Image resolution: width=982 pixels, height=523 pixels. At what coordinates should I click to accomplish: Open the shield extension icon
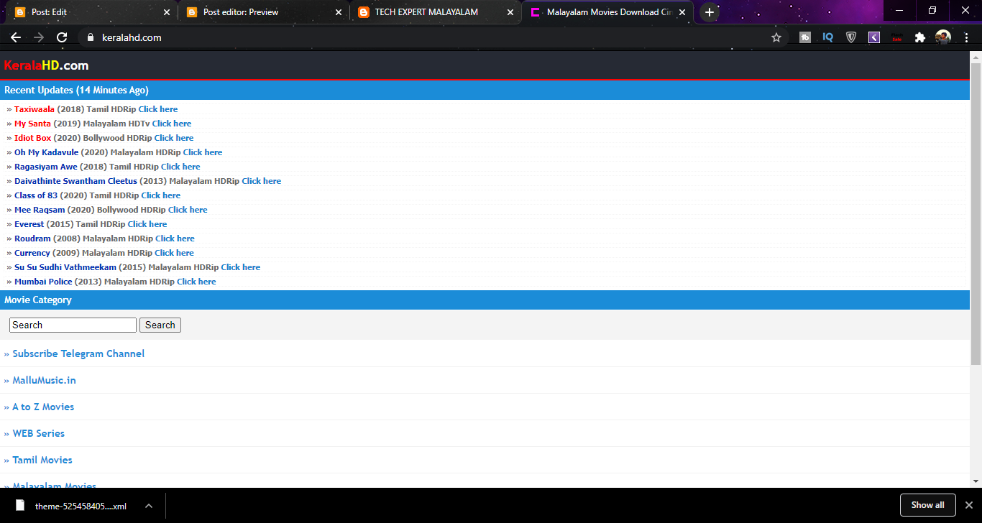pos(851,37)
